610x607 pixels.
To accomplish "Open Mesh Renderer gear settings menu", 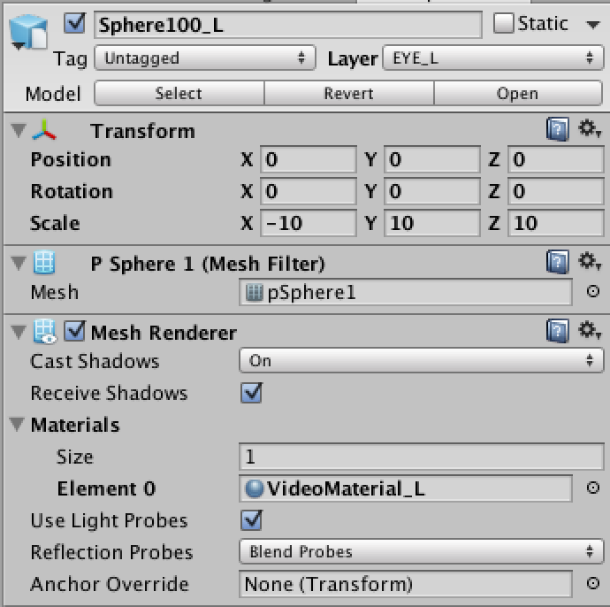I will pyautogui.click(x=589, y=330).
